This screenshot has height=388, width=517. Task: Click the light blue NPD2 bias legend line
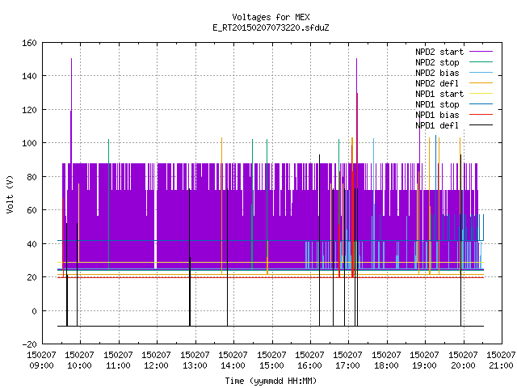(x=481, y=73)
